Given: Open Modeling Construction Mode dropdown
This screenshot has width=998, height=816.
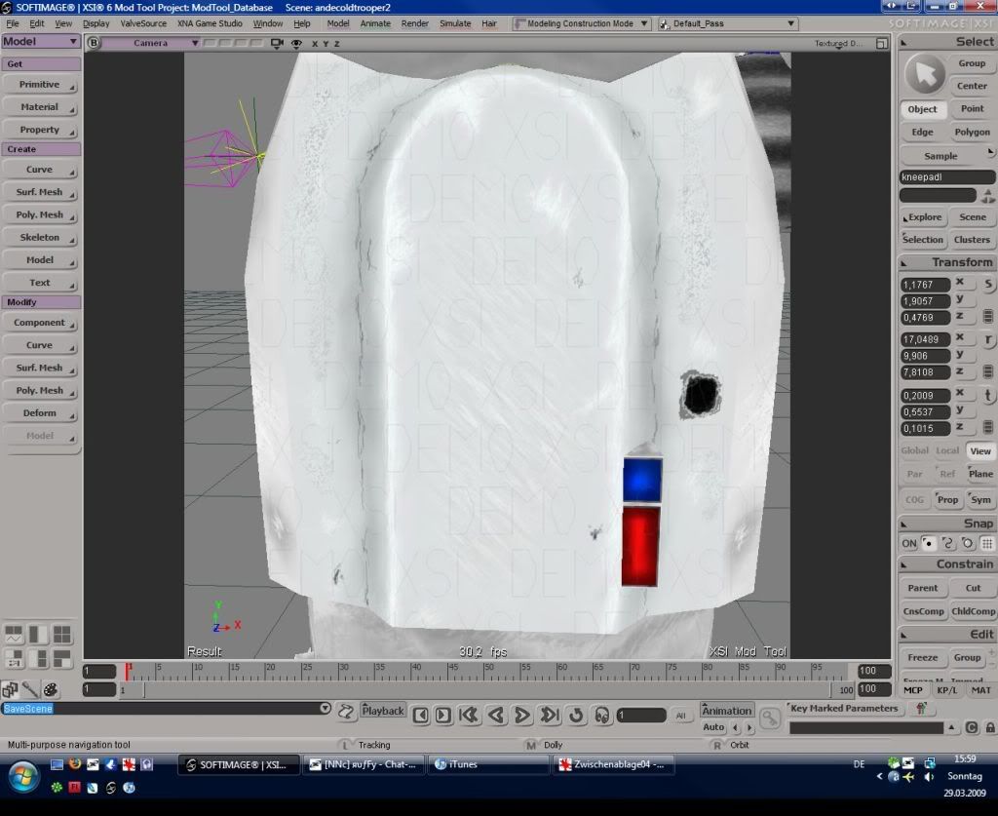Looking at the screenshot, I should 581,23.
